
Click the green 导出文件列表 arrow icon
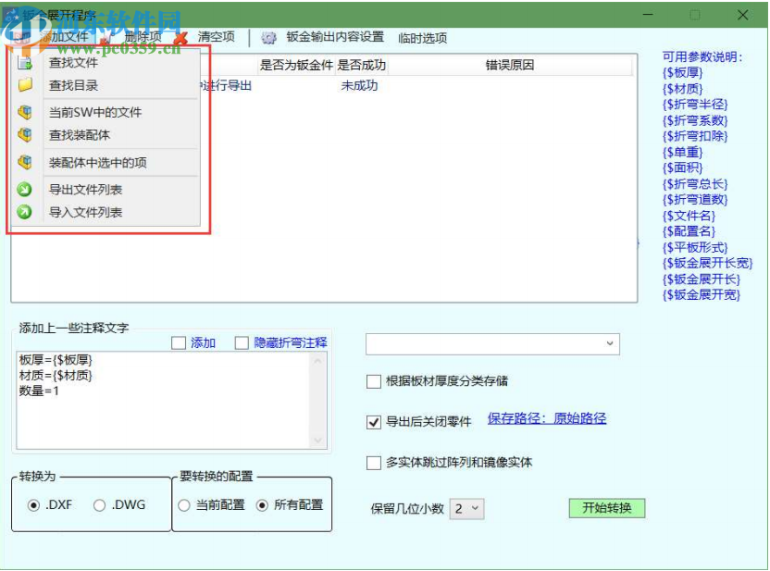click(25, 190)
